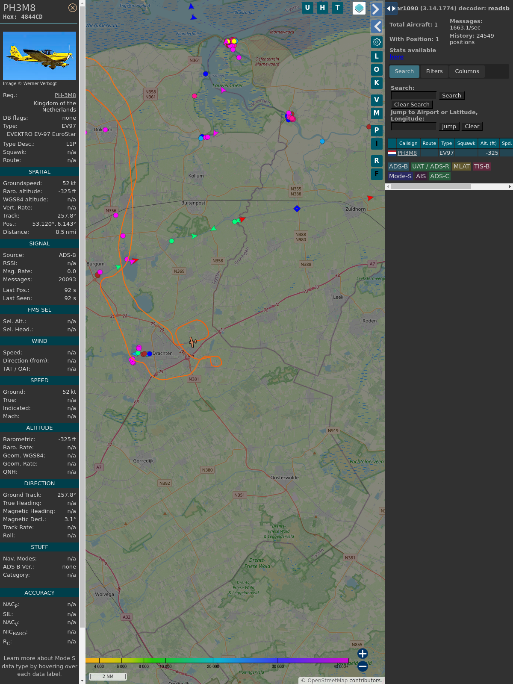Screen dimensions: 513x684
Task: Switch to the Columns tab
Action: (467, 71)
